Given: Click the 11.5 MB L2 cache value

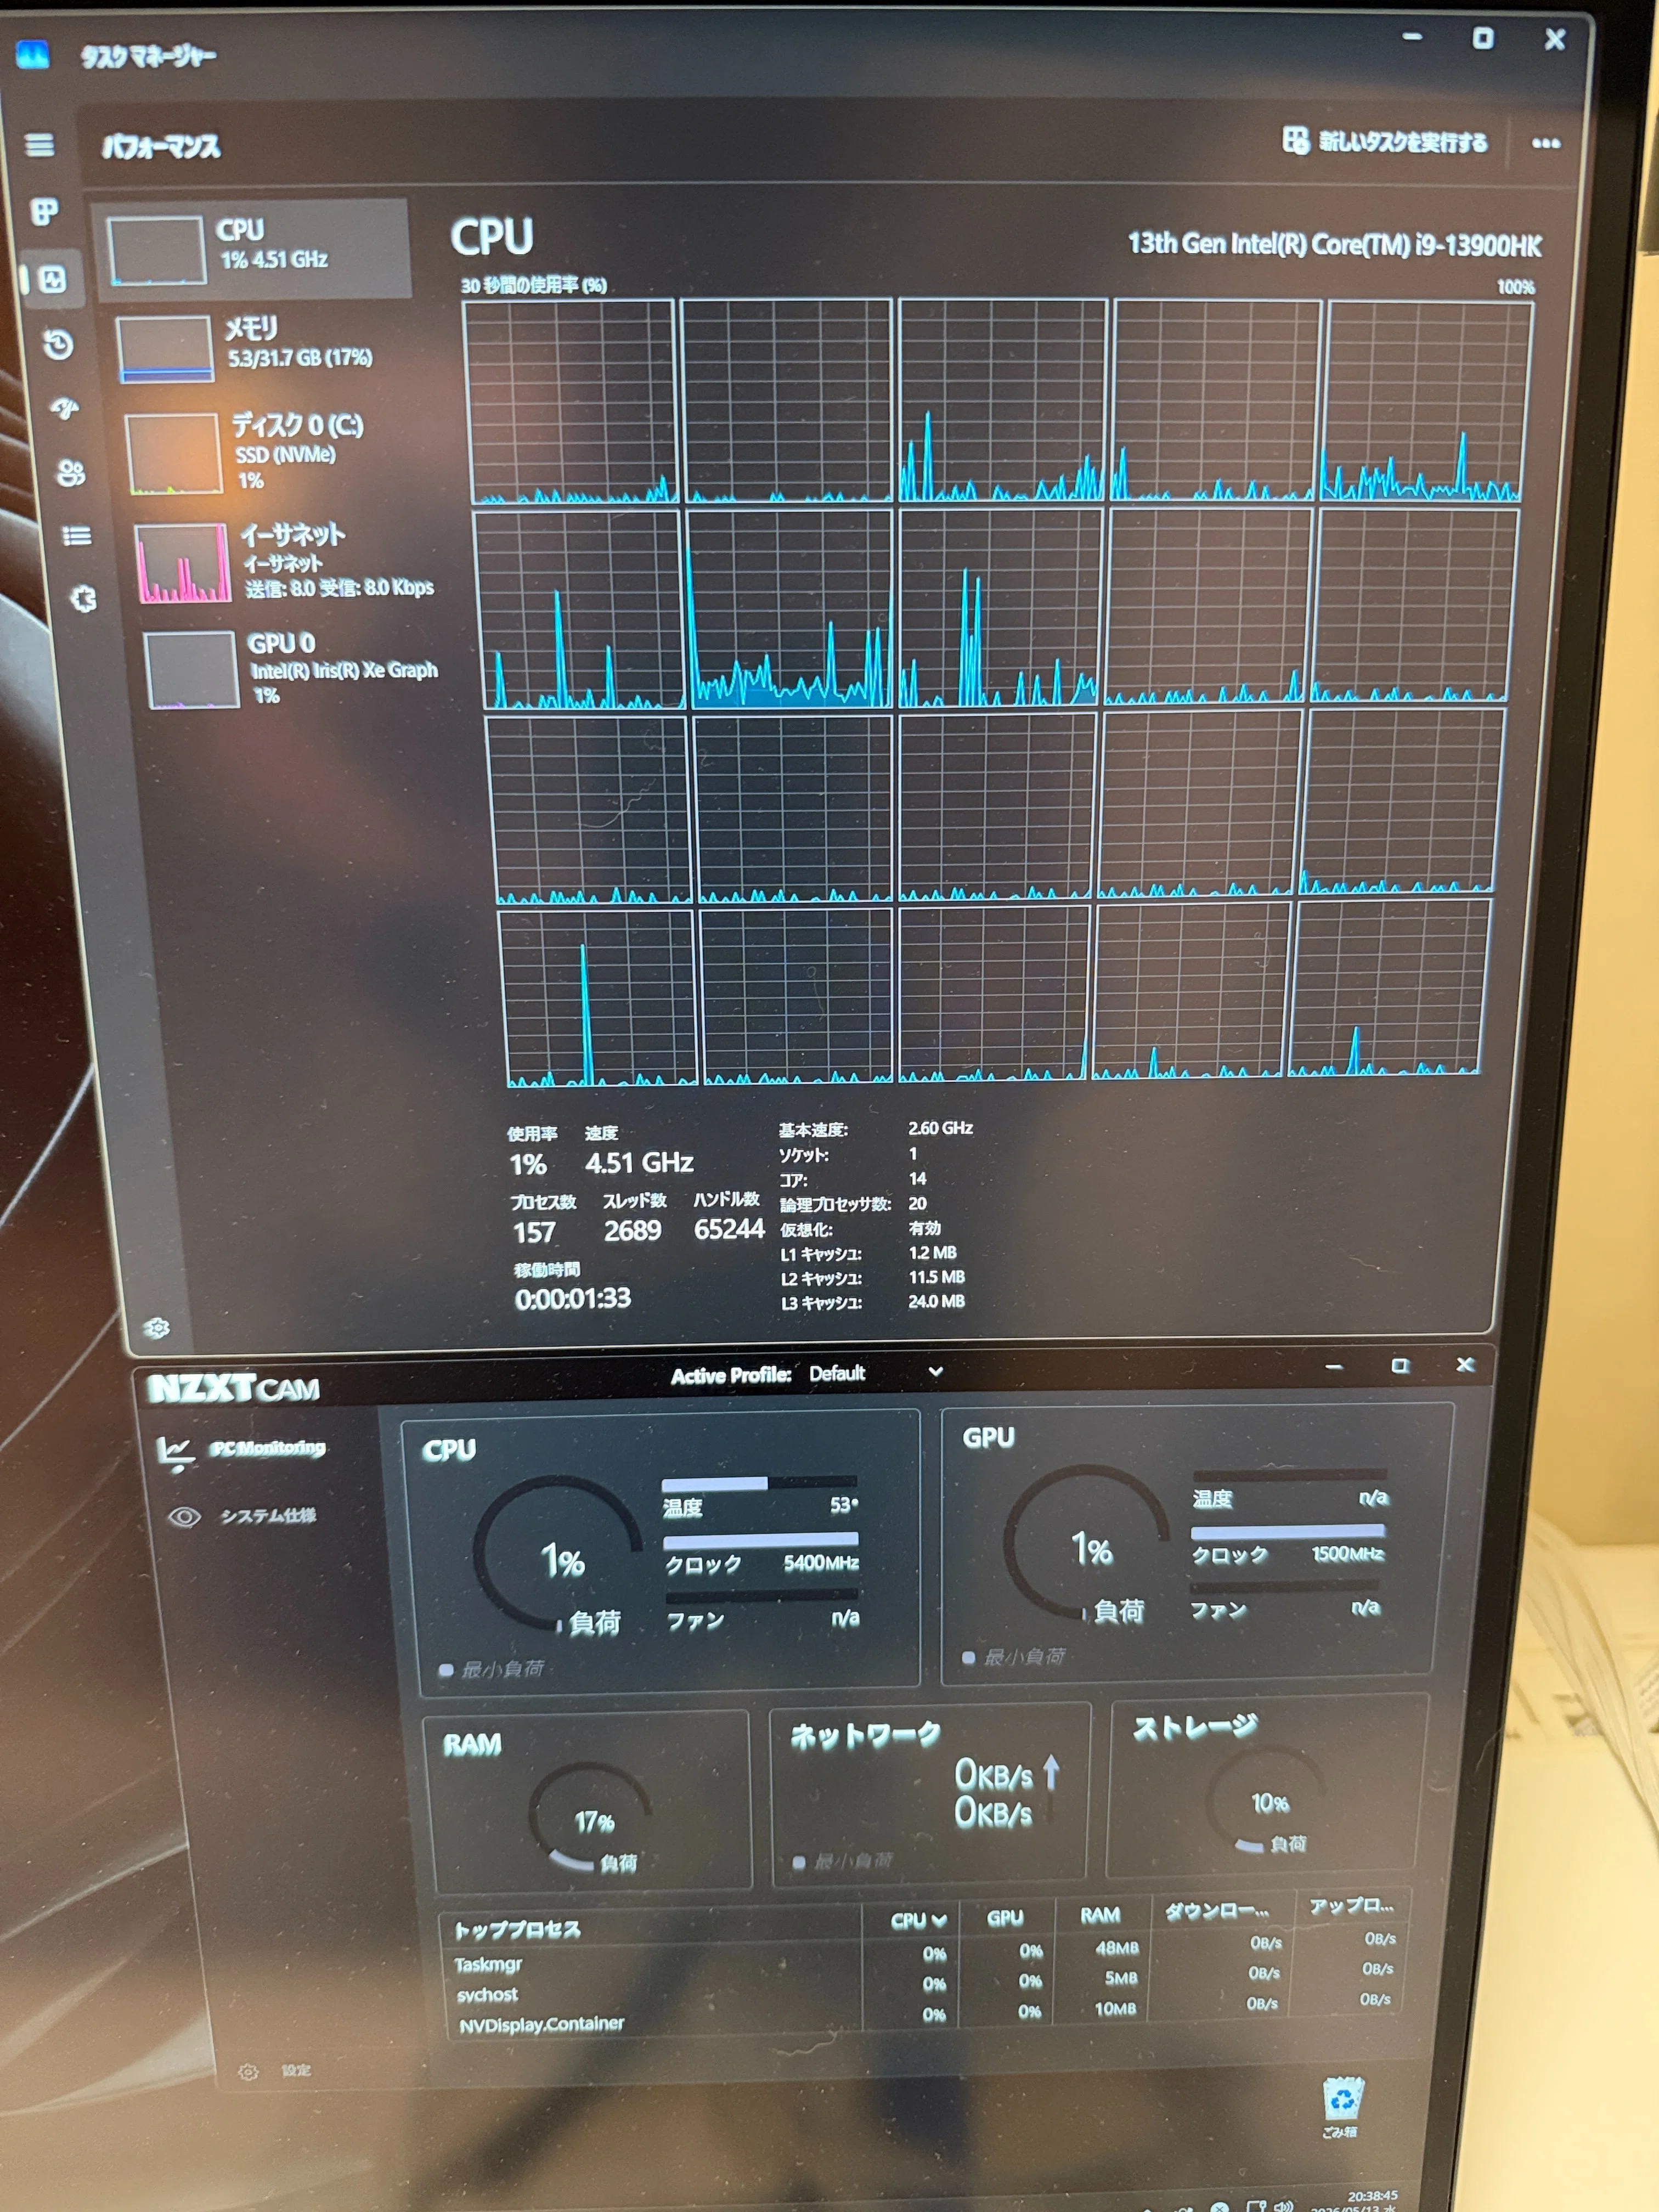Looking at the screenshot, I should 936,1277.
